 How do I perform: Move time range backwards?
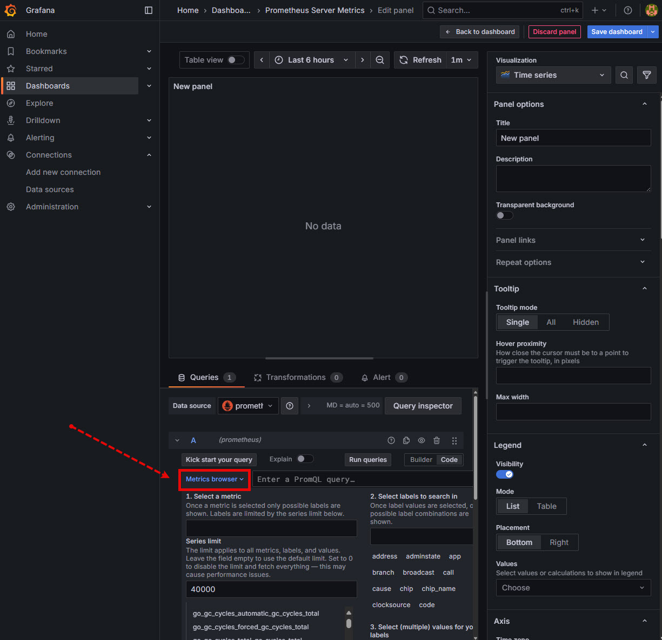262,60
